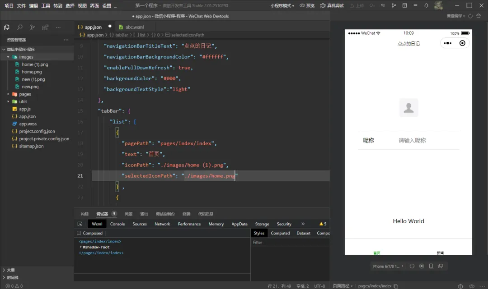Viewport: 488px width, 289px height.
Task: Click the 预览 preview eye button
Action: (307, 5)
